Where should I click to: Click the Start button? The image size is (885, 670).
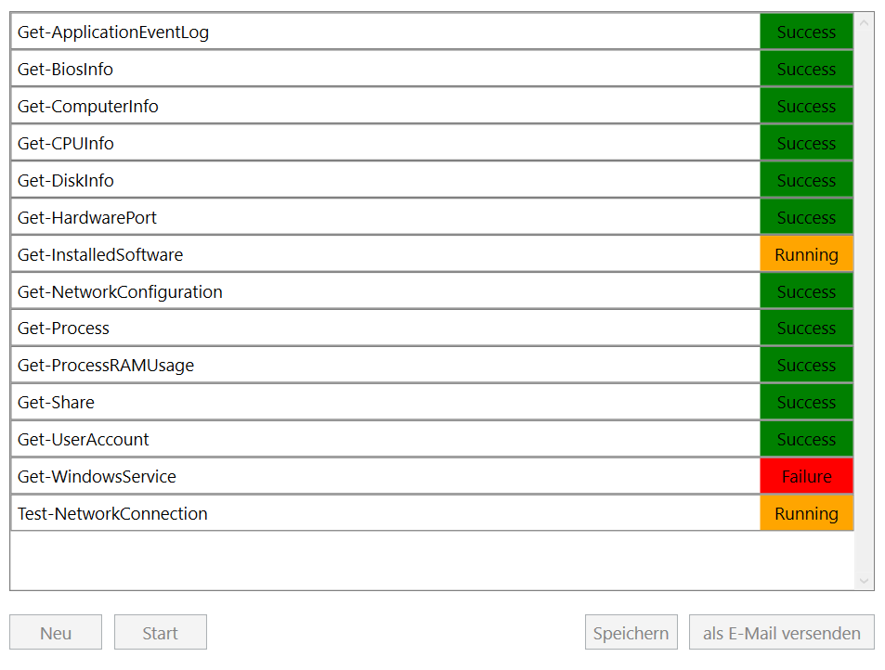161,632
